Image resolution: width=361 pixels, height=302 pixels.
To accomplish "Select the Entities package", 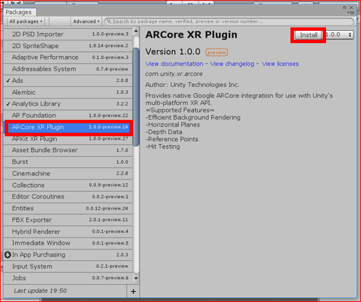I will [x=68, y=208].
